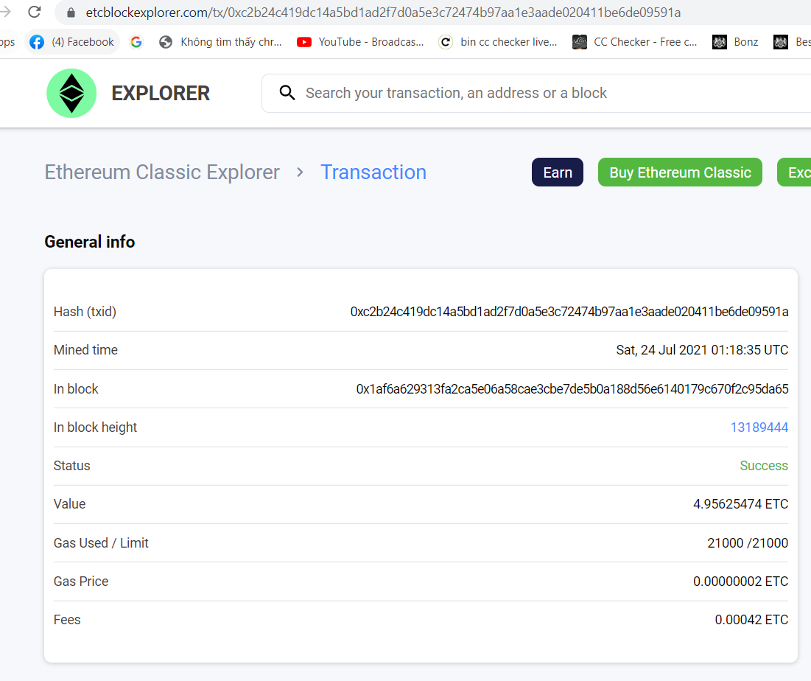Click the breadcrumb chevron separator
811x681 pixels.
click(x=300, y=172)
